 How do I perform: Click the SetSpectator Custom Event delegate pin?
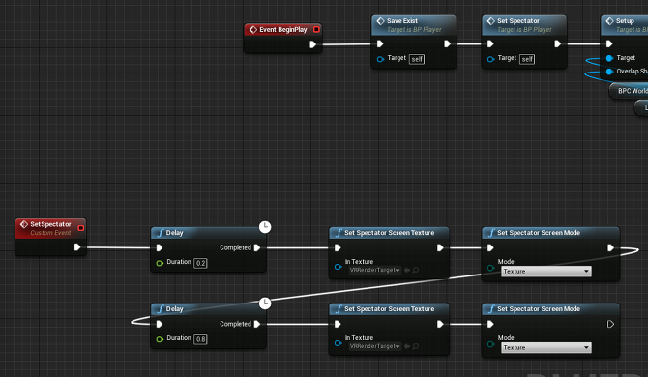tap(80, 228)
